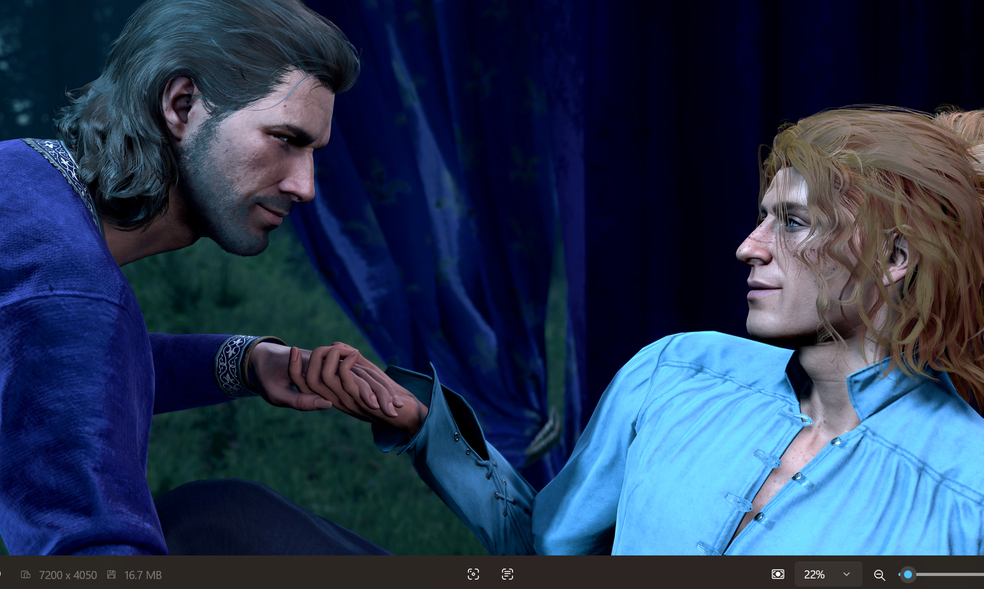The height and width of the screenshot is (589, 984).
Task: Open the 22% zoom level dropdown
Action: click(815, 574)
